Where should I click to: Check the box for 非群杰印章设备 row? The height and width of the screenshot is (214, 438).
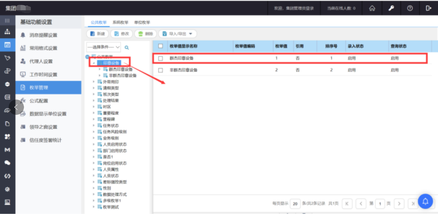tap(160, 70)
